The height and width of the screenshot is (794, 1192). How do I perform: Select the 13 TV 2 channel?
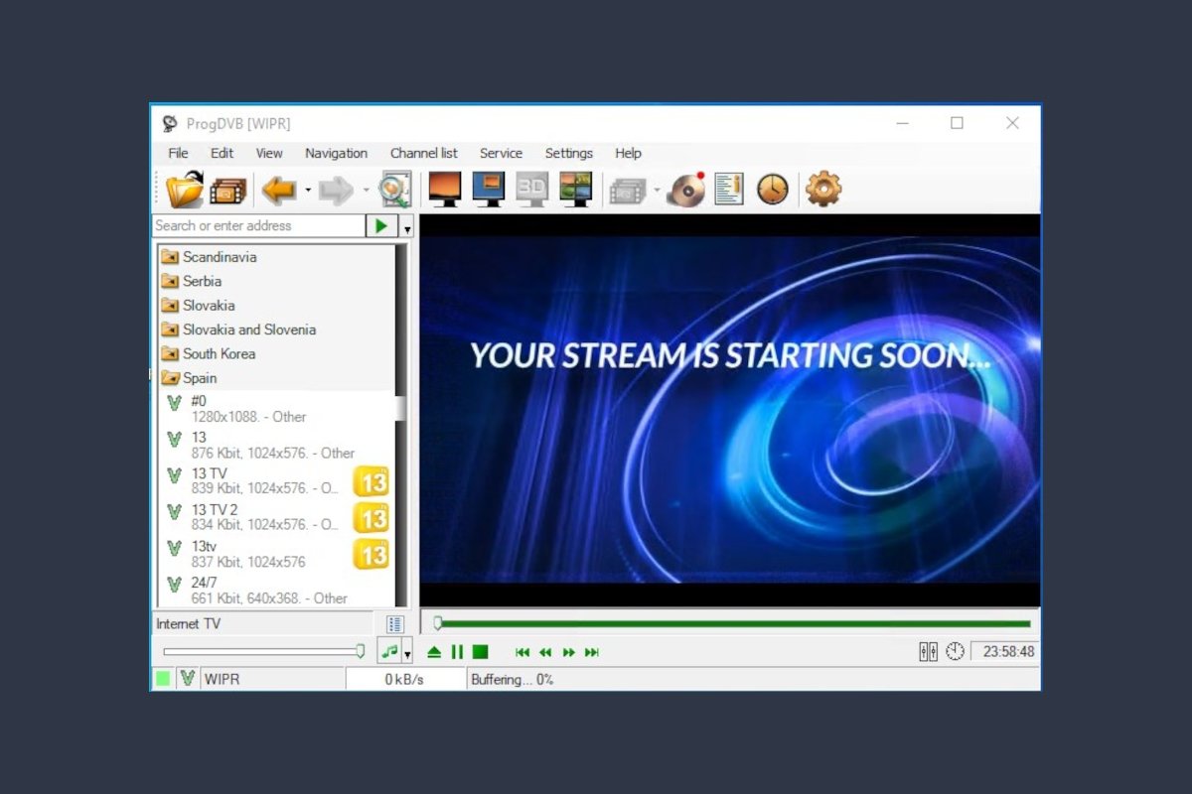click(276, 517)
